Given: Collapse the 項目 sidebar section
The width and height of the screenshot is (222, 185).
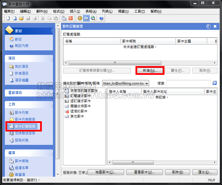Looking at the screenshot, I should coord(52,58).
